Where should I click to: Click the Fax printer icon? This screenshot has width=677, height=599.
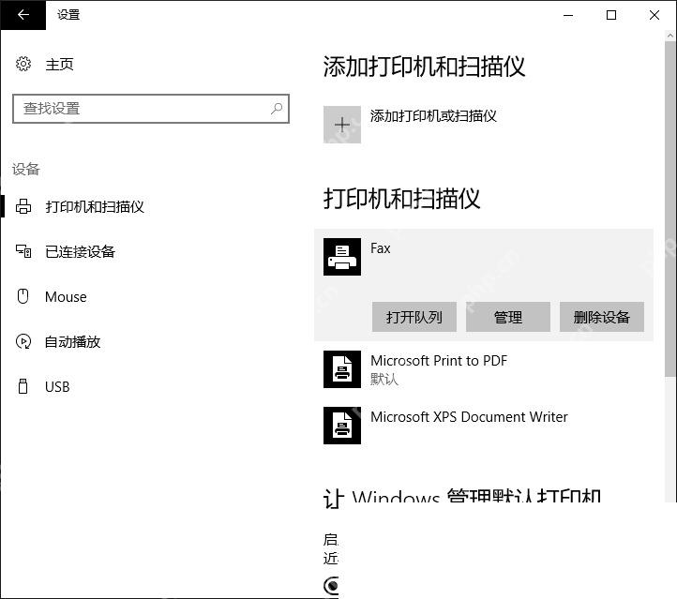(342, 257)
